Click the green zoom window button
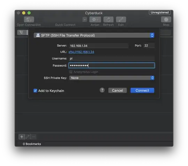The height and width of the screenshot is (166, 188). click(x=29, y=13)
